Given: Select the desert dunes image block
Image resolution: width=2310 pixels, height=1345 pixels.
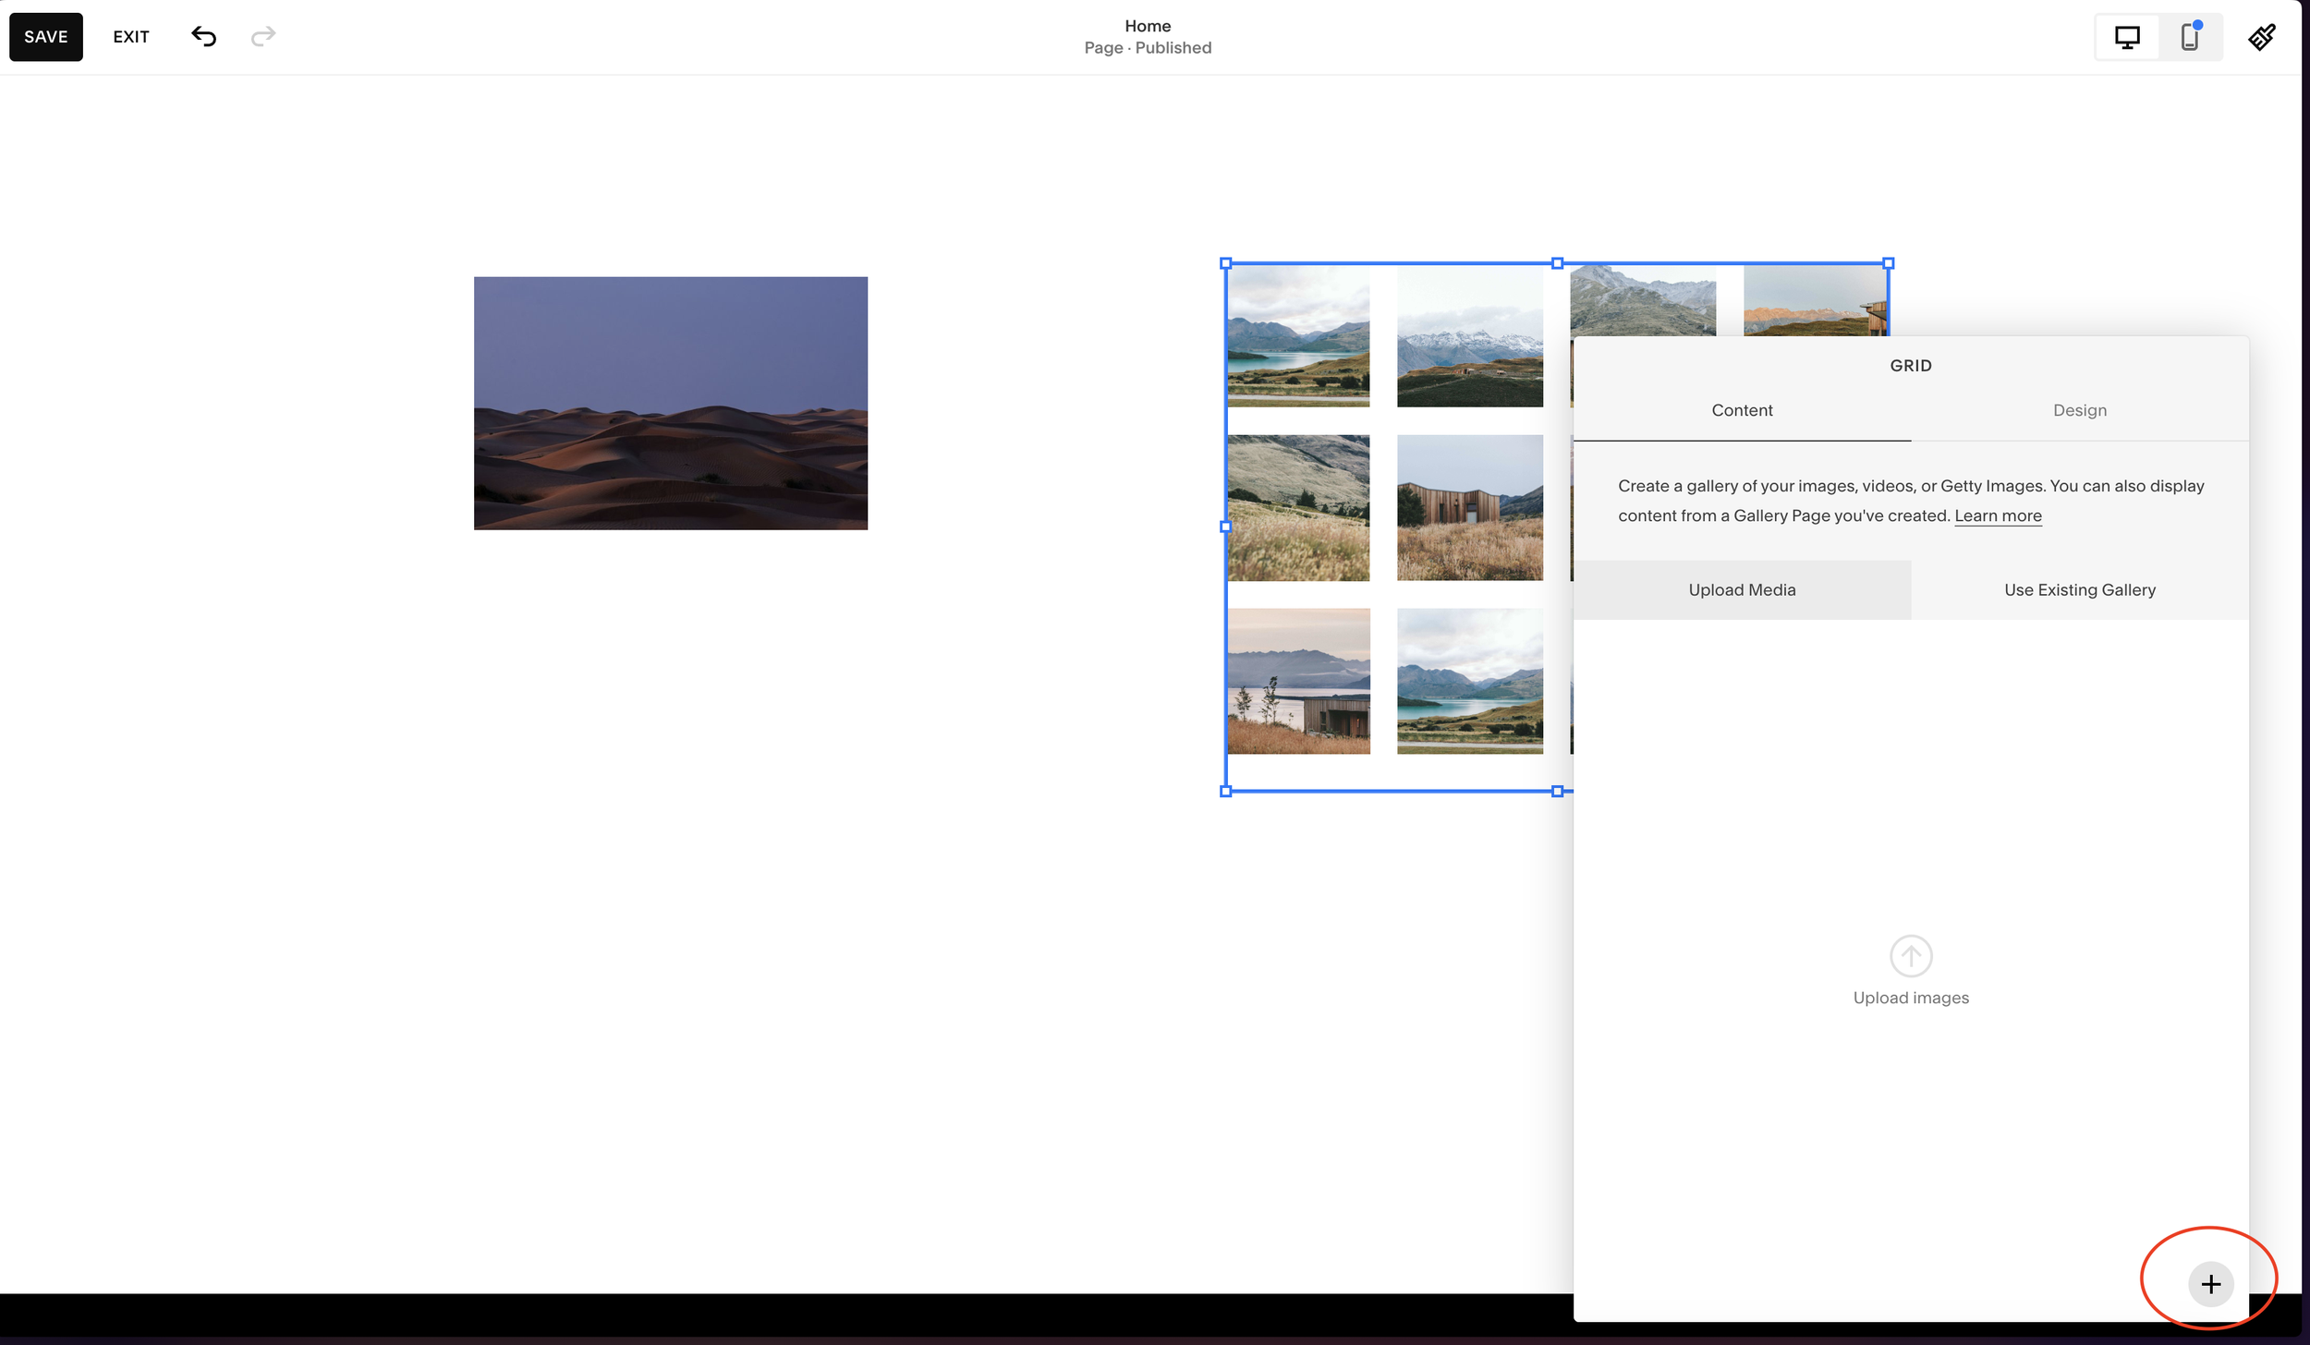Looking at the screenshot, I should [671, 403].
